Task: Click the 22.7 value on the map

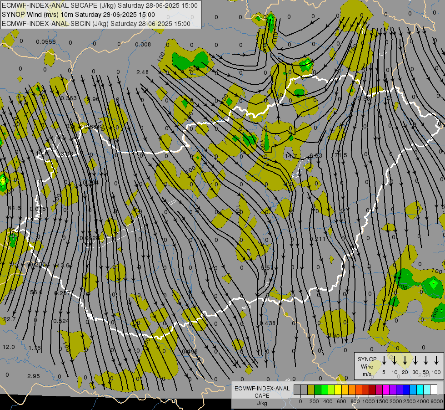Action: point(10,319)
